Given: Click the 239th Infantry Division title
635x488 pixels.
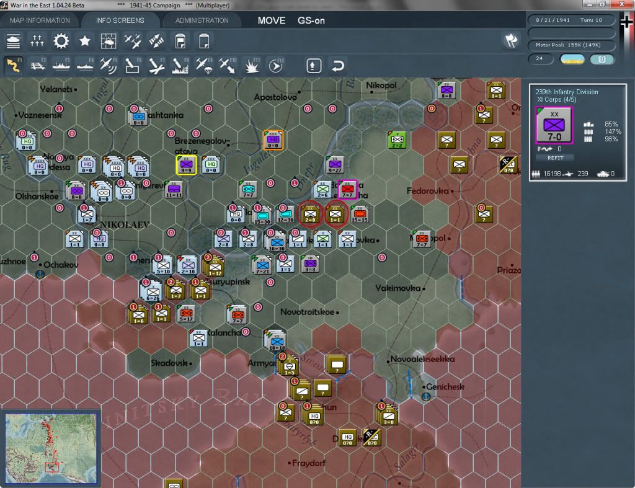Looking at the screenshot, I should [x=567, y=92].
